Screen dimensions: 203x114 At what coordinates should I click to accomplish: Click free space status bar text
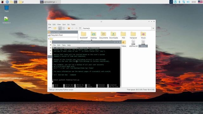[141, 90]
